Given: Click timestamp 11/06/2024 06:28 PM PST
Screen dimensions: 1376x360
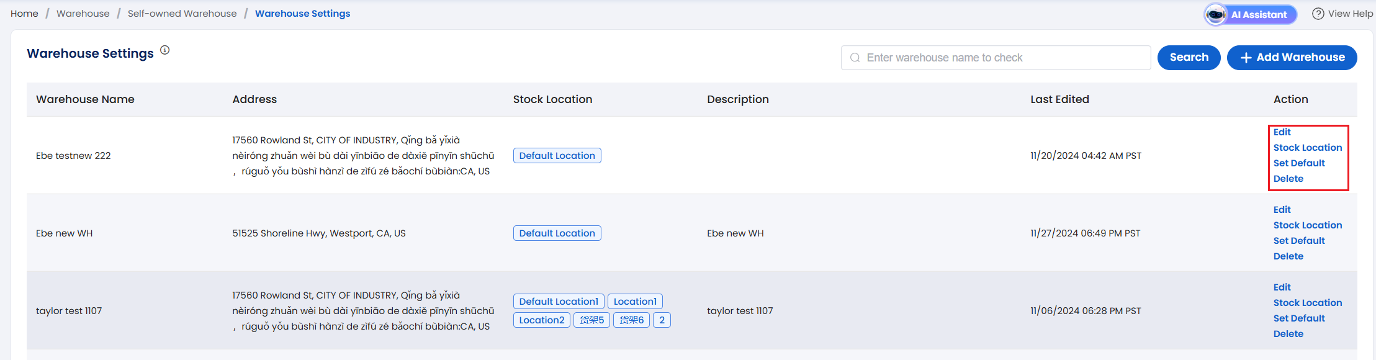Looking at the screenshot, I should (x=1086, y=311).
